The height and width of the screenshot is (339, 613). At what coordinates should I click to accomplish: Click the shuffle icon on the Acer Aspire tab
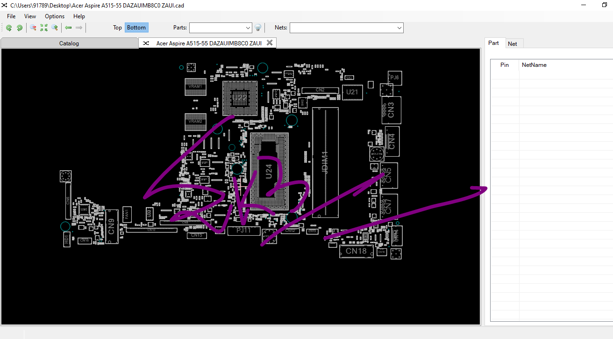pyautogui.click(x=146, y=43)
